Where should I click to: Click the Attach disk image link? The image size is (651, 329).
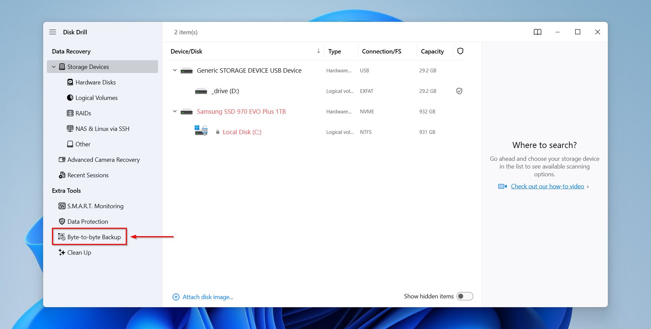coord(207,297)
